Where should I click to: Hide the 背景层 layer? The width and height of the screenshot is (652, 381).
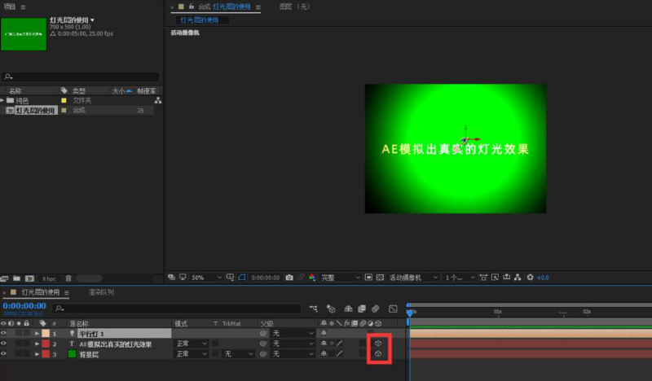coord(3,354)
